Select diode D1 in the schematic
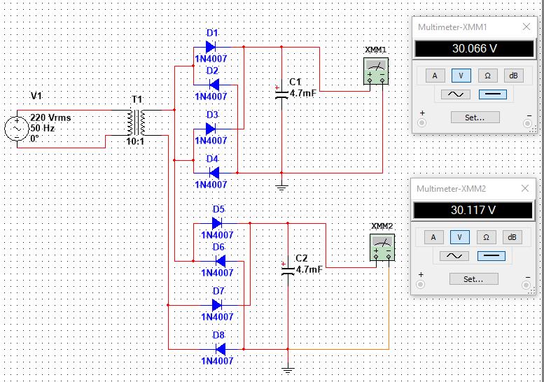 (x=211, y=47)
